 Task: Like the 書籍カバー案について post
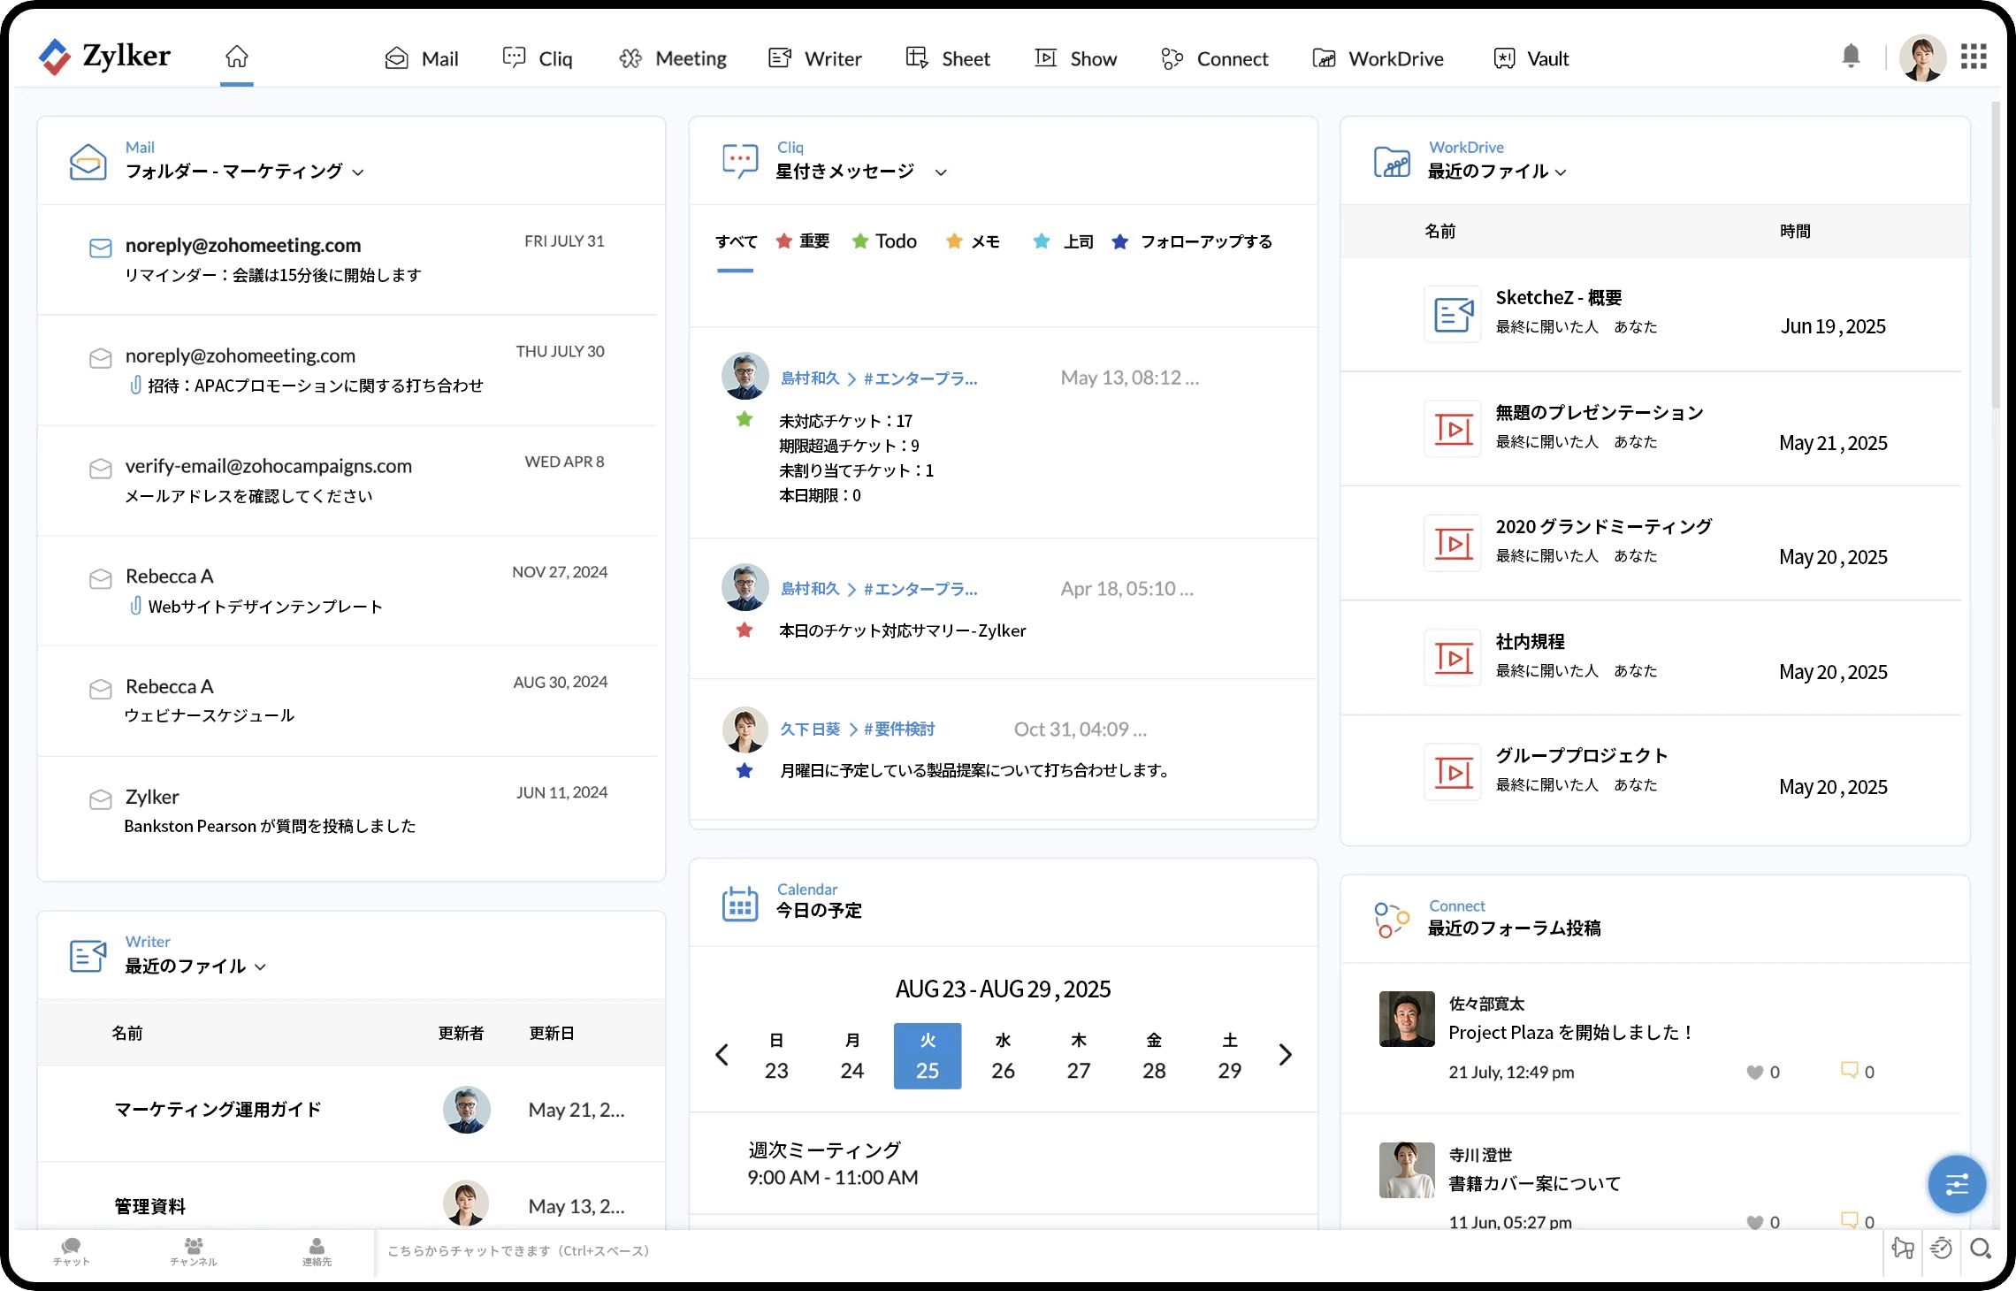click(x=1755, y=1222)
